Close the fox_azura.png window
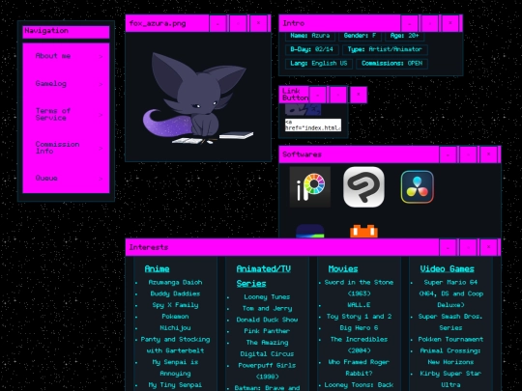The height and width of the screenshot is (391, 522). [x=259, y=23]
